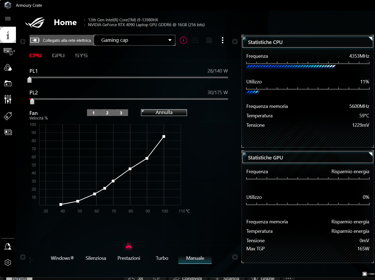
Task: Open Game Library folder icon
Action: coord(8,83)
